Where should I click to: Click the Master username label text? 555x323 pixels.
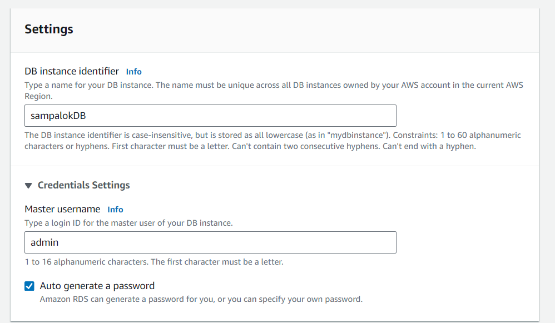click(62, 209)
